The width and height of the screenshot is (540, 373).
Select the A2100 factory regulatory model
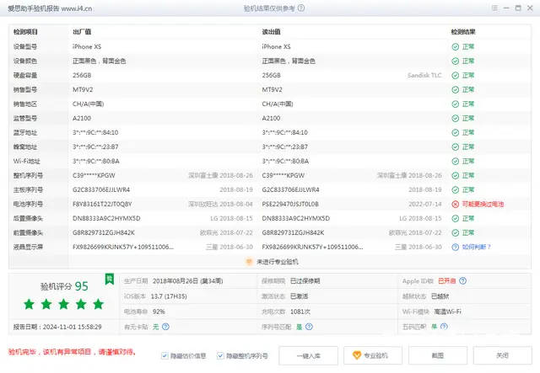82,118
